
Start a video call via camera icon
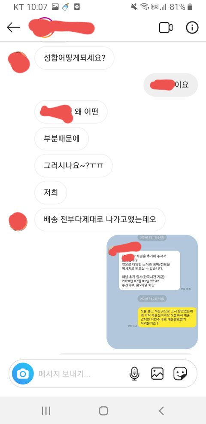[166, 27]
